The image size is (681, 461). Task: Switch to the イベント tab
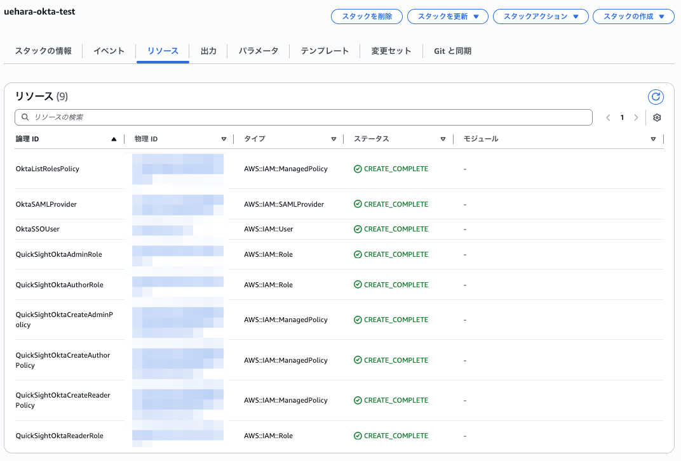(109, 51)
